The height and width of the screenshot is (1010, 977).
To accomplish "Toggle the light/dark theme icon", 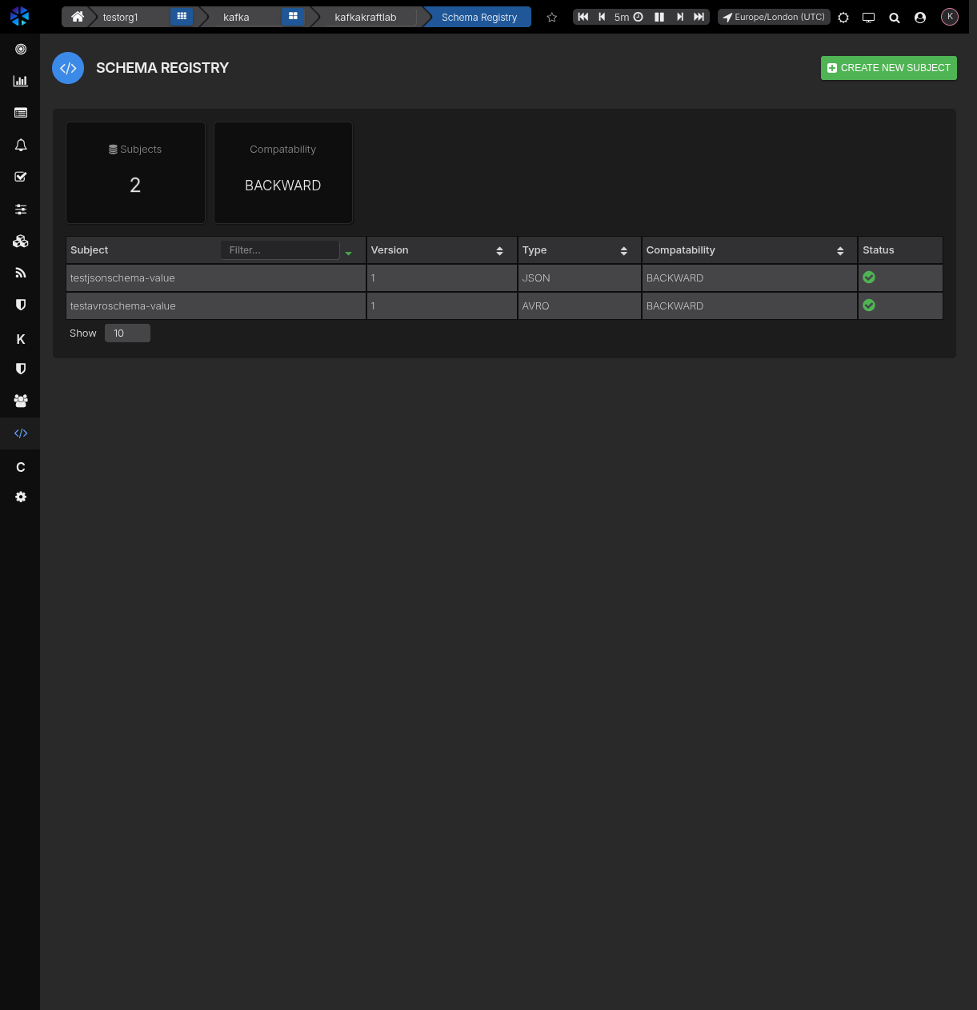I will tap(843, 18).
